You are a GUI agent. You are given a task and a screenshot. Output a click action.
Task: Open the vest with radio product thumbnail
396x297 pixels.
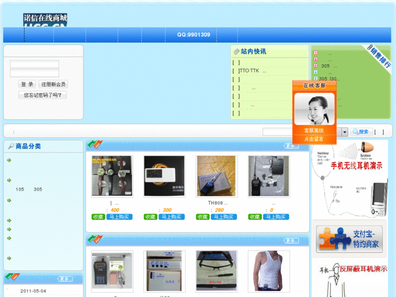[x=269, y=176]
